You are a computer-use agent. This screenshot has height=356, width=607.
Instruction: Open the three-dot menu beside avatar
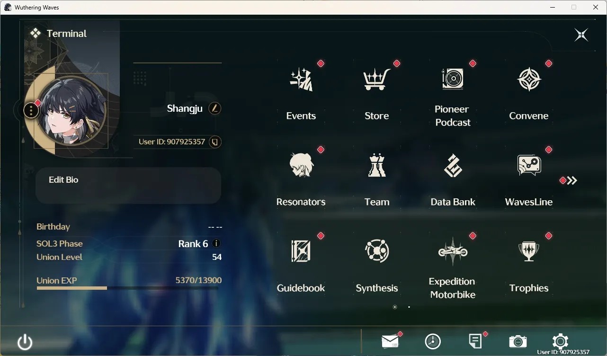(x=31, y=111)
